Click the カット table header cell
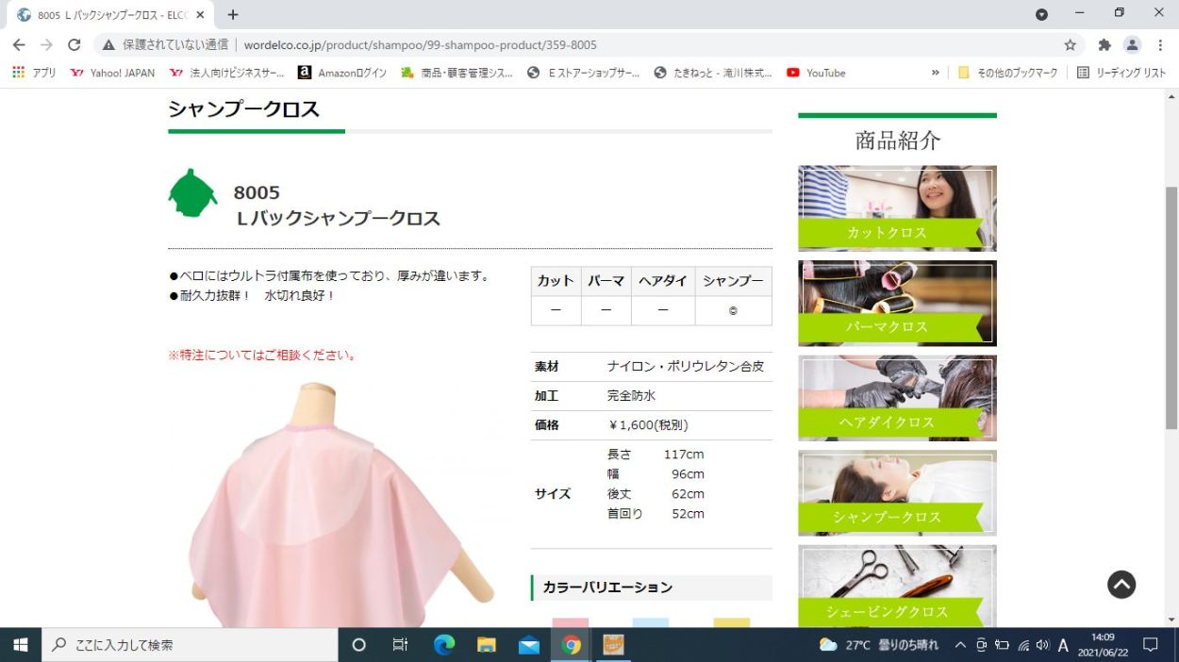This screenshot has width=1179, height=662. point(556,281)
